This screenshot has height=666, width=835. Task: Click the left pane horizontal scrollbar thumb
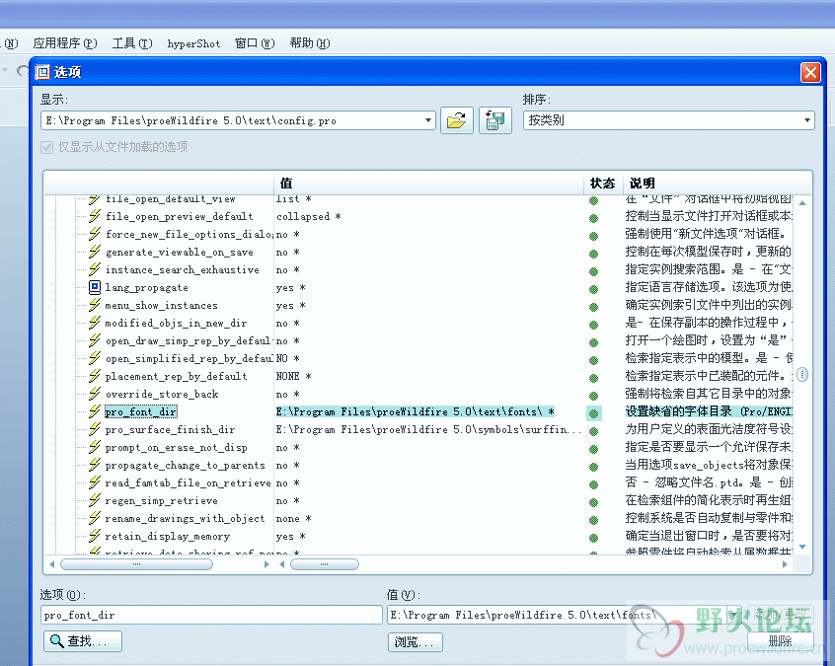click(x=136, y=564)
